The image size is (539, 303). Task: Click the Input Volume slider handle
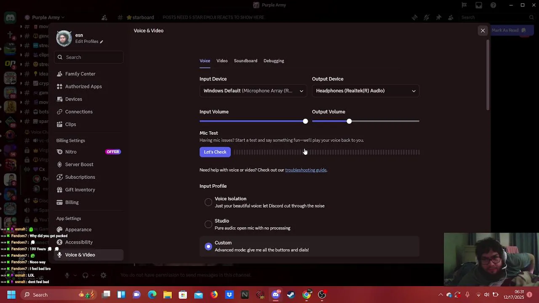[x=305, y=121]
